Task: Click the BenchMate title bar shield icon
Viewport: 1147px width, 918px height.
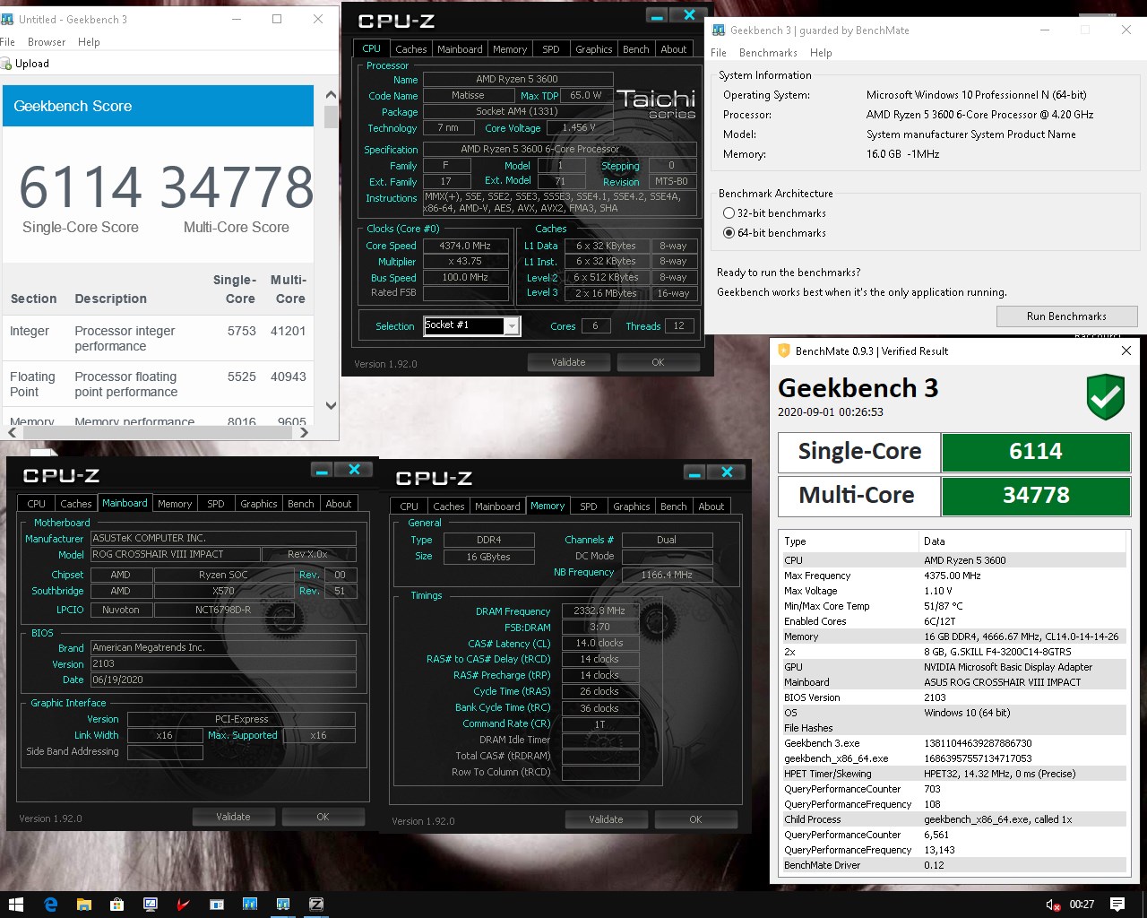Action: pos(784,351)
